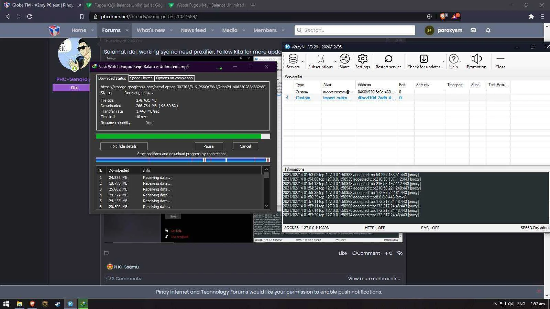Open v2rayN Help icon
The width and height of the screenshot is (550, 309).
(x=453, y=62)
